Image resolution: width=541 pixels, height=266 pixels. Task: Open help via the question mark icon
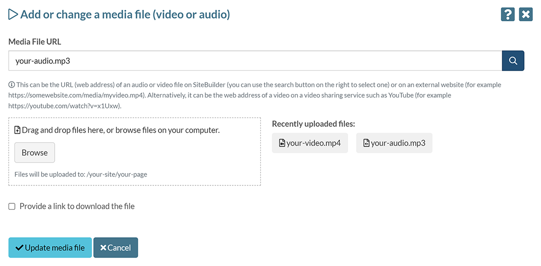[x=507, y=14]
